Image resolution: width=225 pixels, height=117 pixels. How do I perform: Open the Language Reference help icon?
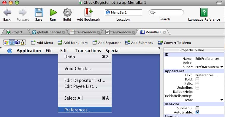click(x=204, y=12)
